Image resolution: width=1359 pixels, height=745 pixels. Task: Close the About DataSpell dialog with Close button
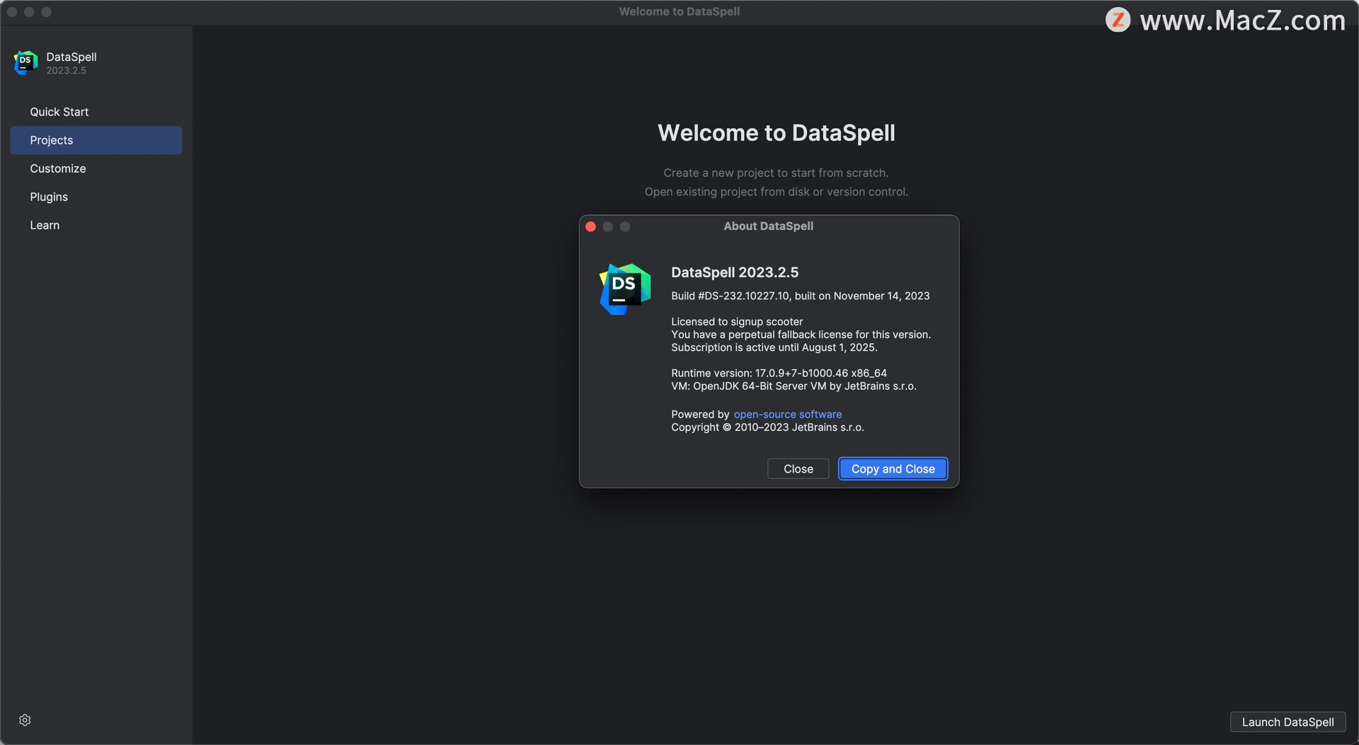click(x=798, y=468)
